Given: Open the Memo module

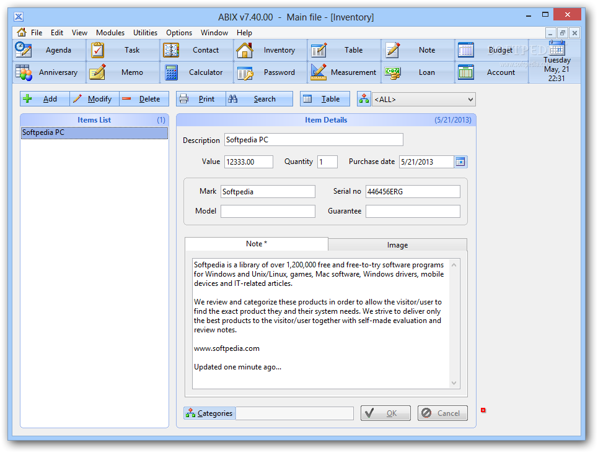Looking at the screenshot, I should coord(123,72).
